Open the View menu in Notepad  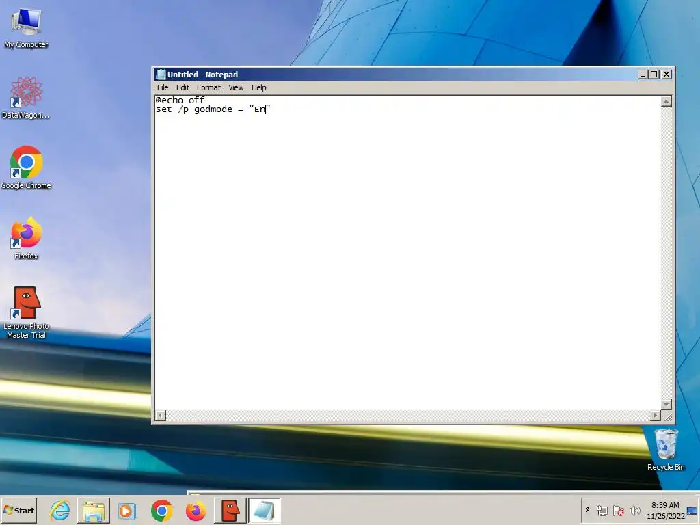(236, 87)
